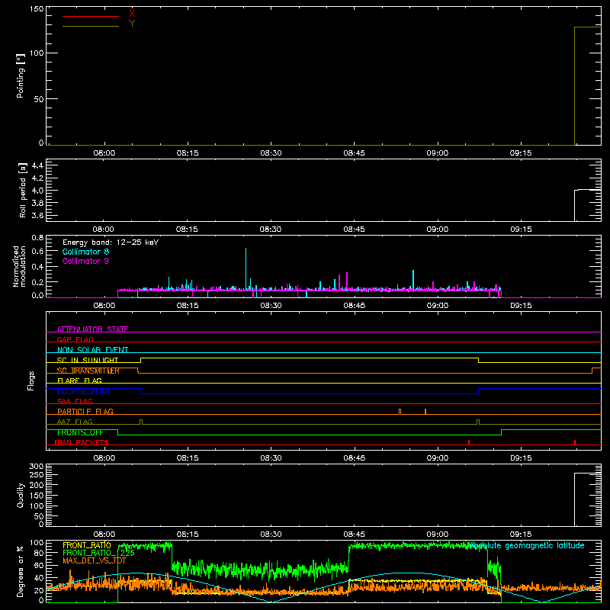Click the BAD_PACKETS flag label
This screenshot has width=610, height=610.
click(82, 442)
